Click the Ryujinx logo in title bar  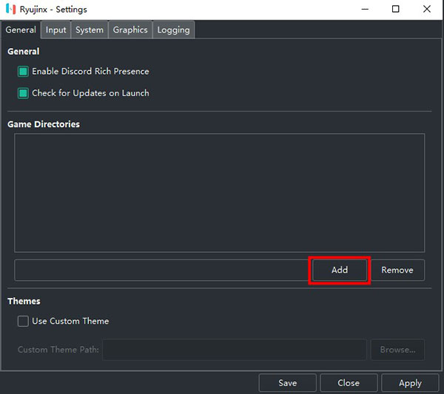click(x=11, y=9)
